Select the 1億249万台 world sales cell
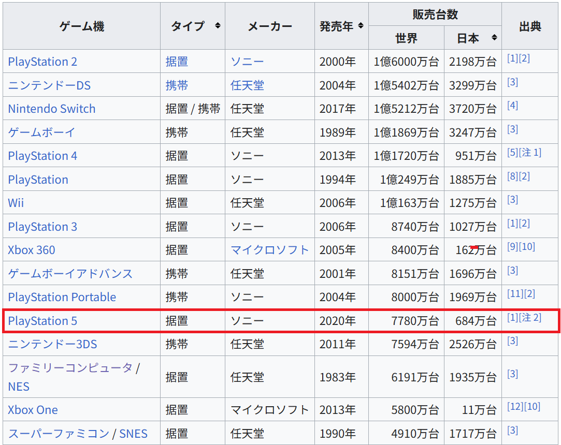This screenshot has width=561, height=445. (x=407, y=180)
